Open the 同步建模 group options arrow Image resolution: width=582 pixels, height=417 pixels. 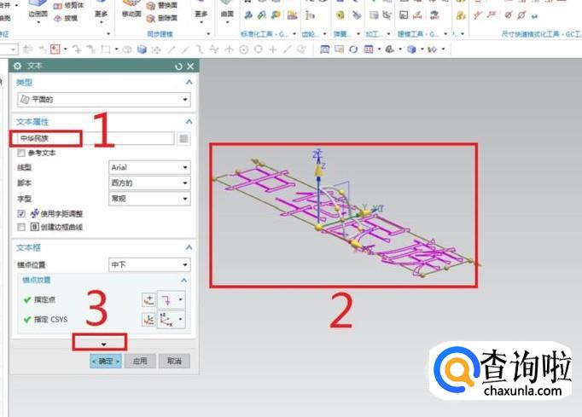tap(208, 34)
